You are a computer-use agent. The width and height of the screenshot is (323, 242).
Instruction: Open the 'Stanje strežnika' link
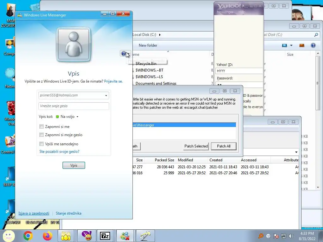point(68,213)
